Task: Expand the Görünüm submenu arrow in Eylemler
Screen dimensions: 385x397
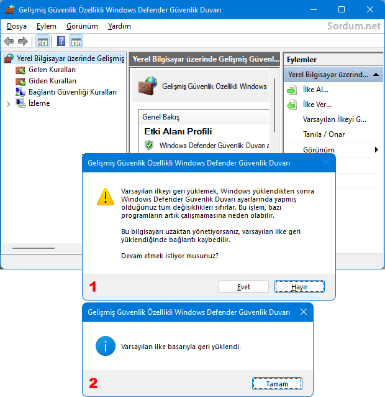Action: (376, 149)
